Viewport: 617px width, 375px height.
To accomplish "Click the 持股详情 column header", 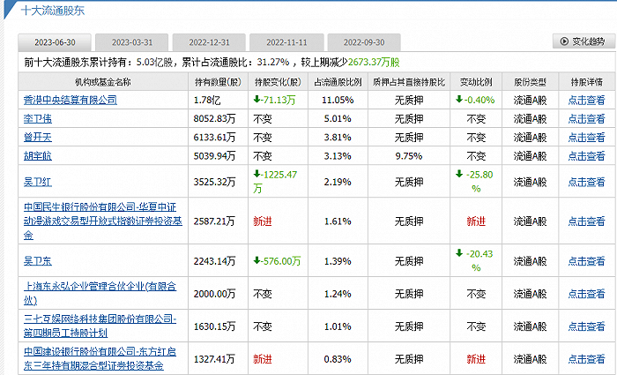I will (x=587, y=82).
